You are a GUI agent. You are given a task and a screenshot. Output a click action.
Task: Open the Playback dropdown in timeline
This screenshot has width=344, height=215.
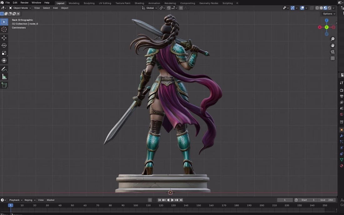[x=16, y=200]
